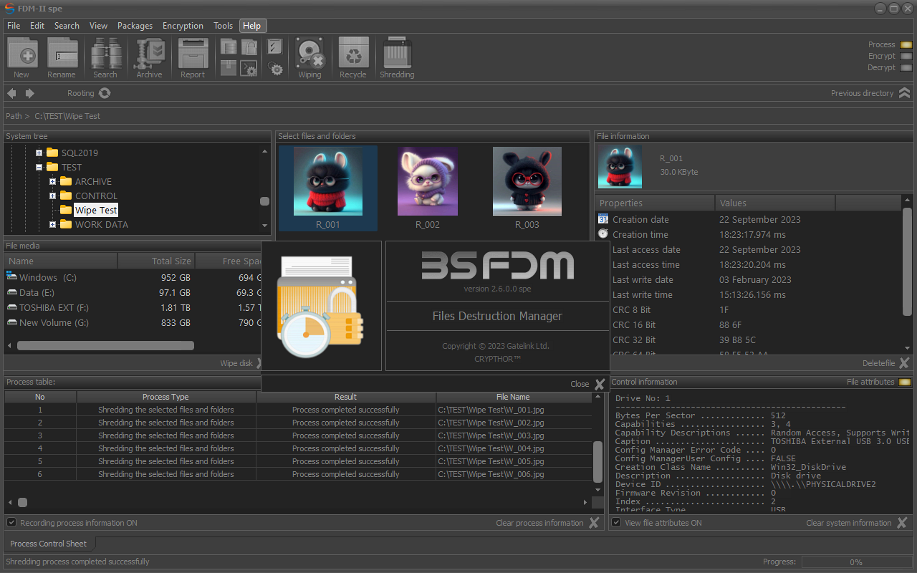The width and height of the screenshot is (917, 573).
Task: Click the database folder small toolbar icon
Action: tap(229, 47)
